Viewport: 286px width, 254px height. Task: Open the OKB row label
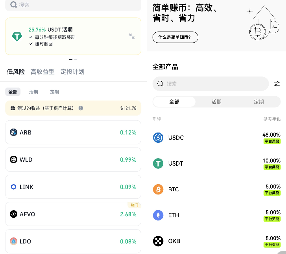(174, 241)
